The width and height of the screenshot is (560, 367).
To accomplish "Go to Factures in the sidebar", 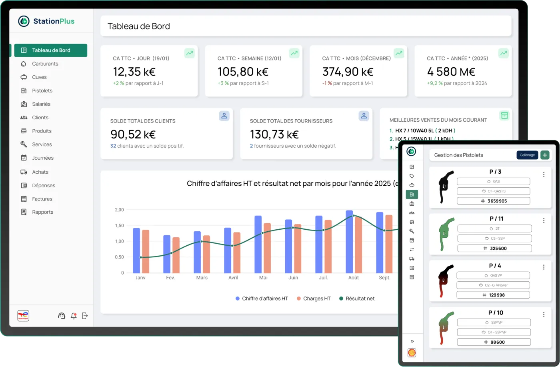I will (42, 199).
